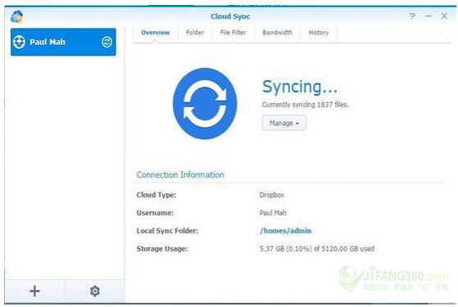Image resolution: width=458 pixels, height=307 pixels.
Task: Click the Storage Usage value text
Action: pos(316,249)
